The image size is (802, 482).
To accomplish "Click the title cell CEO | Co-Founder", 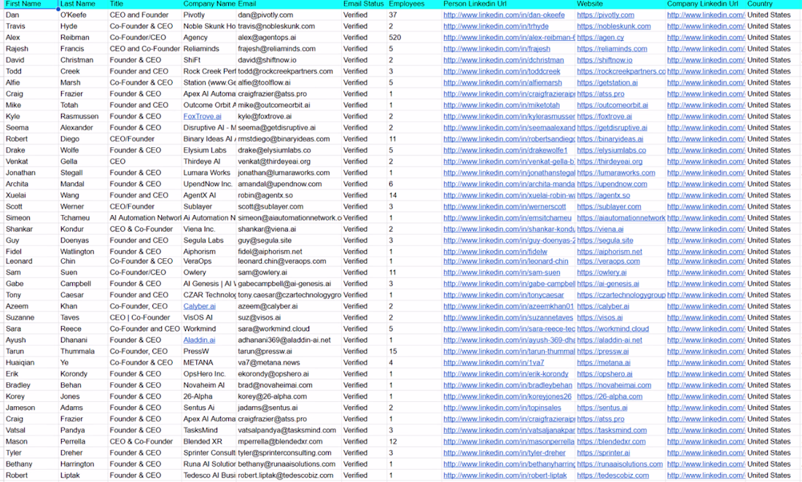I will point(145,317).
